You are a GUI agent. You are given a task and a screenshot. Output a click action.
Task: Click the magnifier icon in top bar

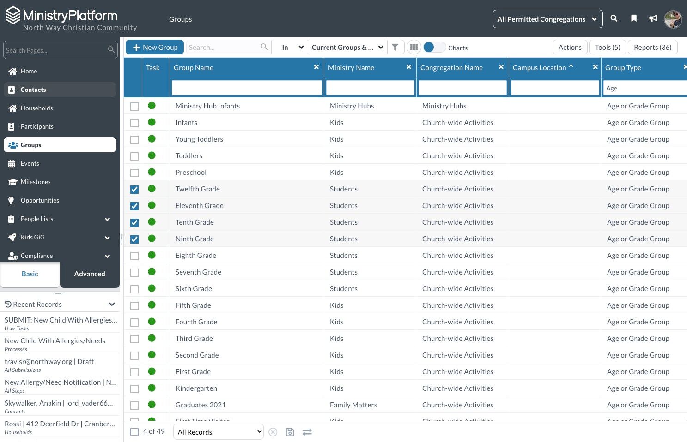click(x=614, y=18)
